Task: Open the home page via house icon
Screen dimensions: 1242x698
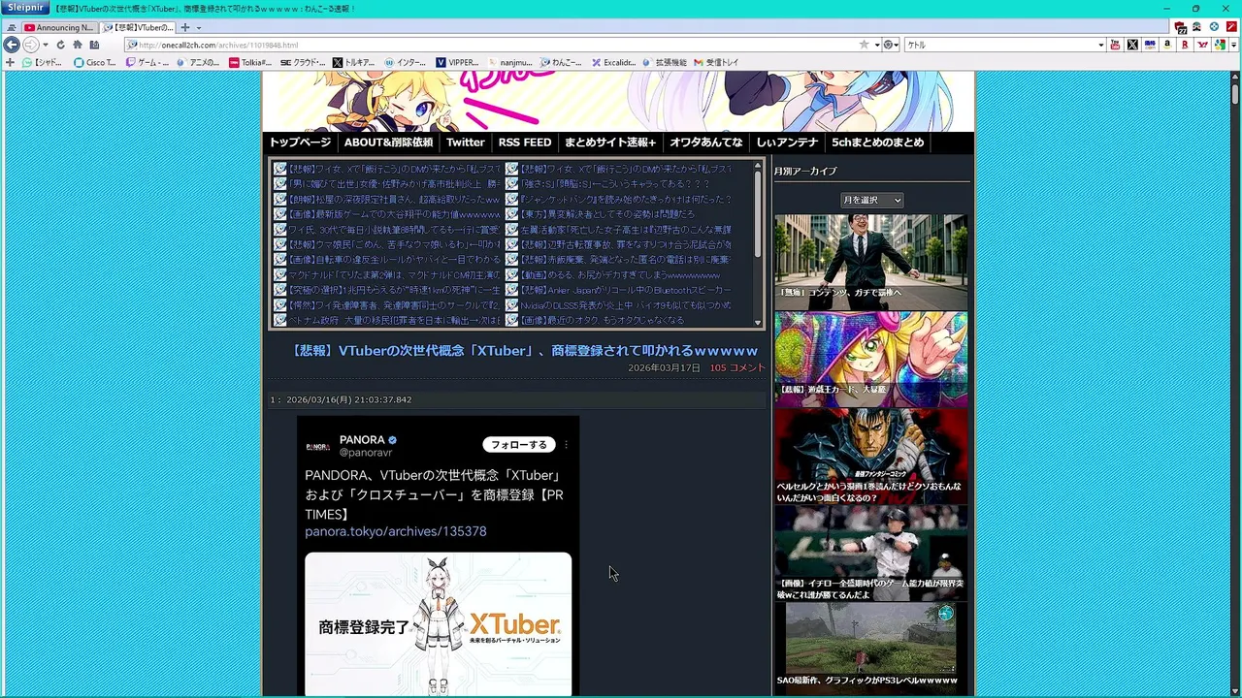Action: pyautogui.click(x=78, y=45)
